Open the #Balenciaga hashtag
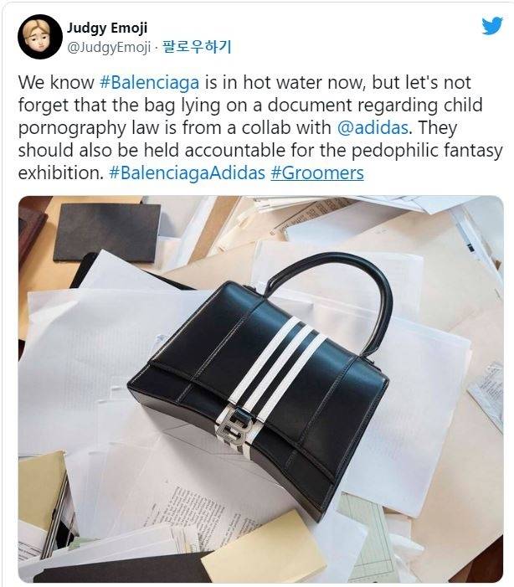This screenshot has width=514, height=587. coord(149,82)
